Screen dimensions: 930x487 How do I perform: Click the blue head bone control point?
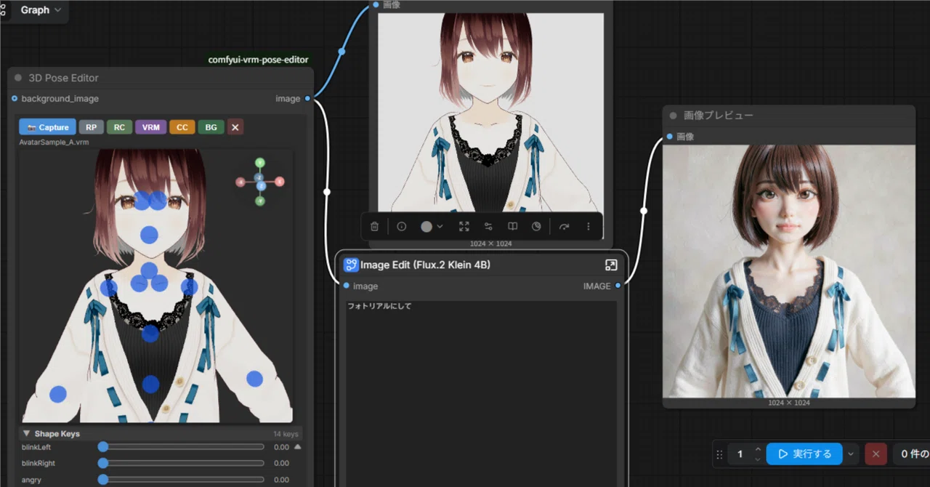click(x=149, y=235)
